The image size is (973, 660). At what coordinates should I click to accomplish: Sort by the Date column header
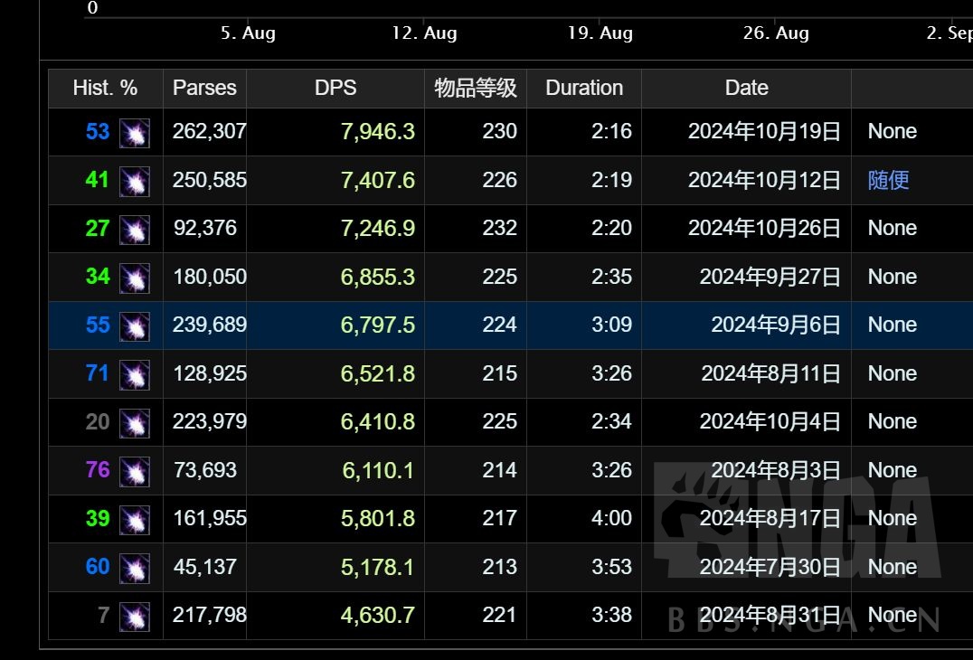746,89
